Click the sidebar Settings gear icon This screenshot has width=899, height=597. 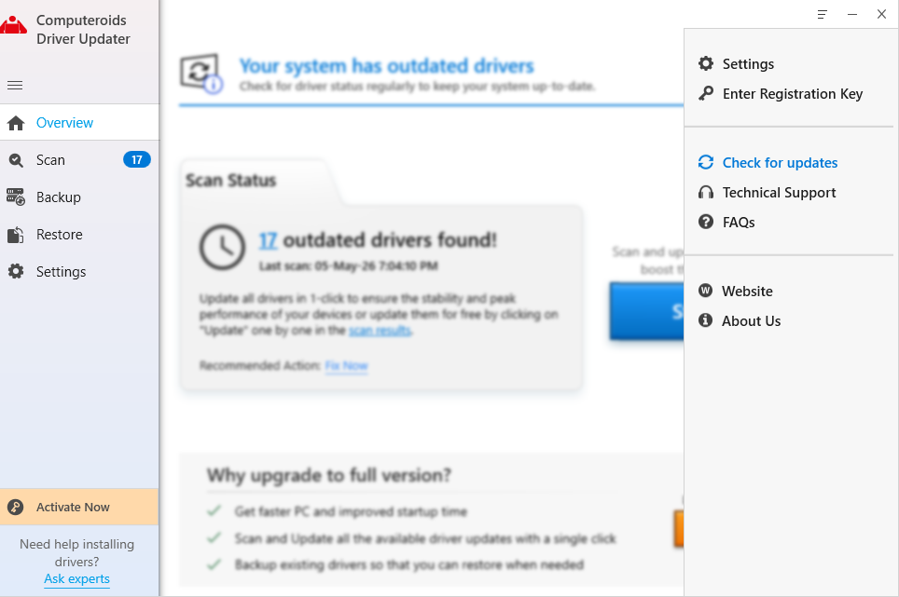(16, 271)
